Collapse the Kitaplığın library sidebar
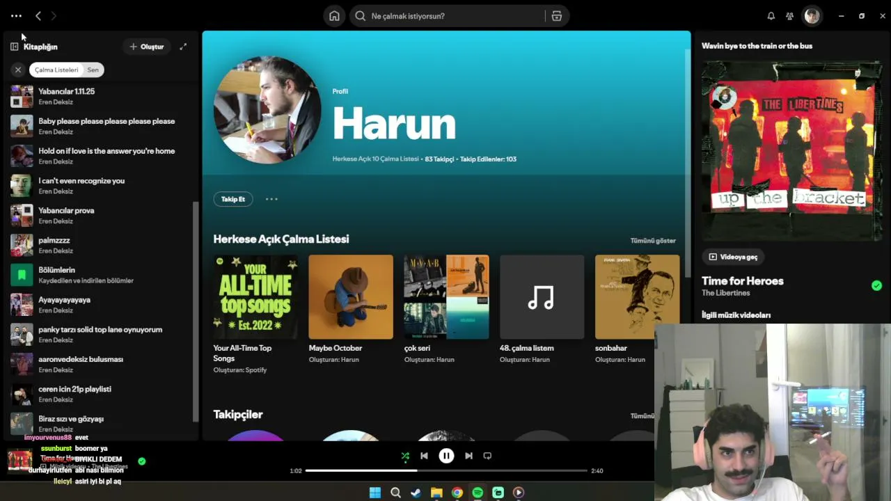Image resolution: width=891 pixels, height=501 pixels. [14, 47]
